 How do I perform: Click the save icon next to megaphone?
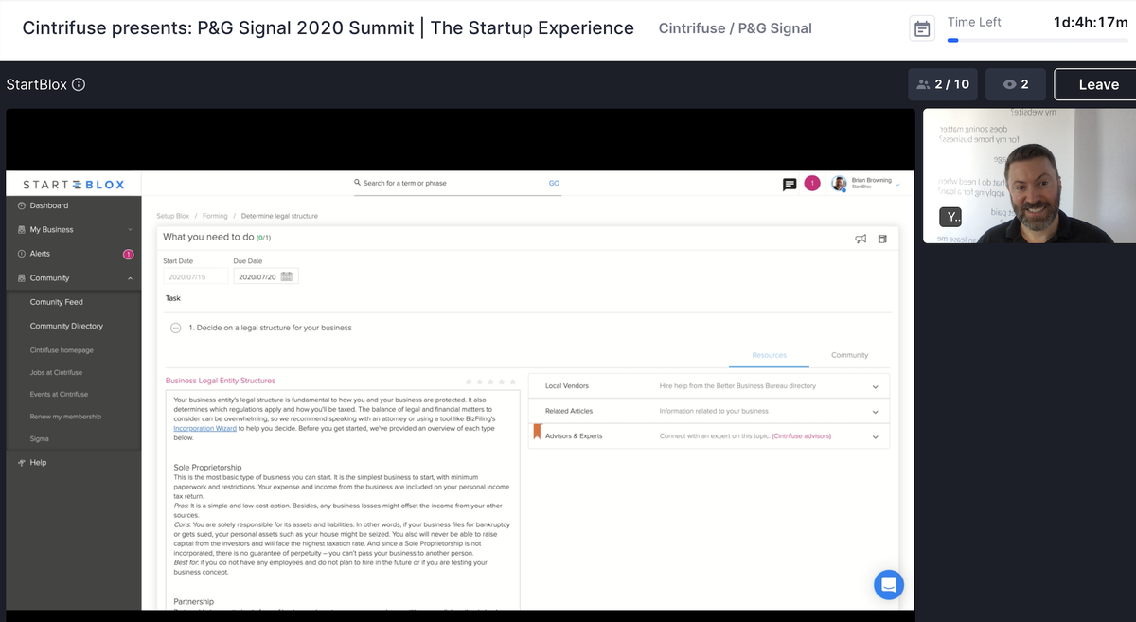click(882, 239)
